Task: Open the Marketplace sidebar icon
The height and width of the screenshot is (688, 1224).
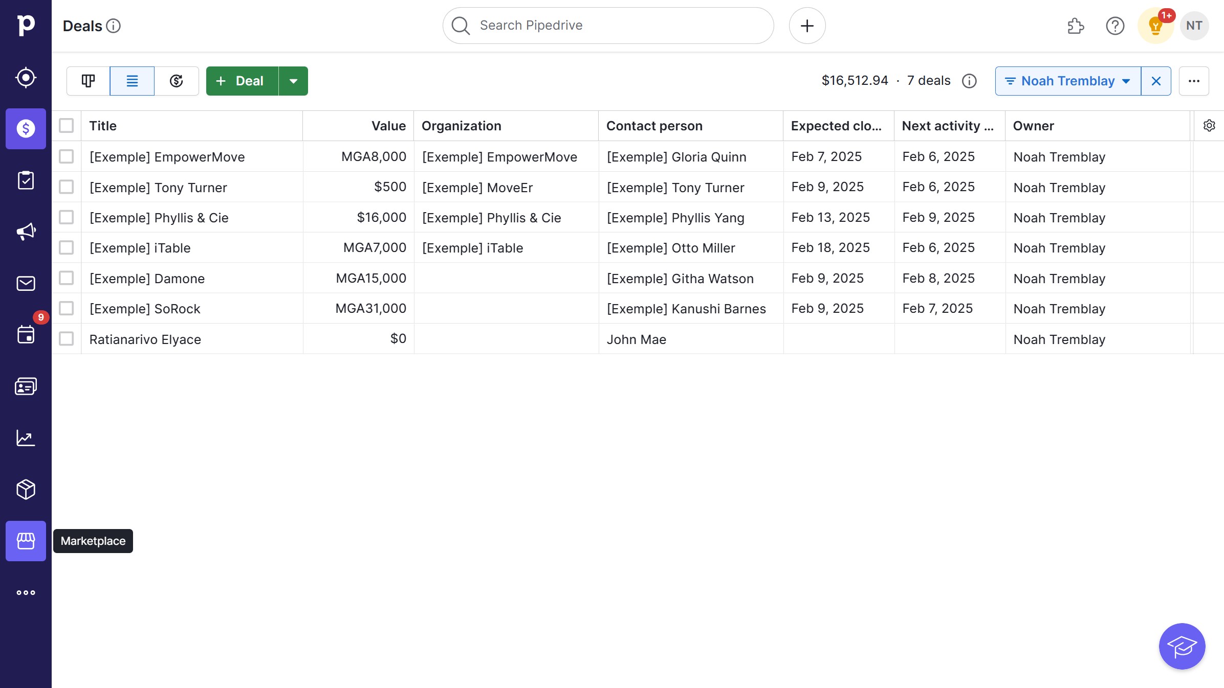Action: pyautogui.click(x=26, y=541)
